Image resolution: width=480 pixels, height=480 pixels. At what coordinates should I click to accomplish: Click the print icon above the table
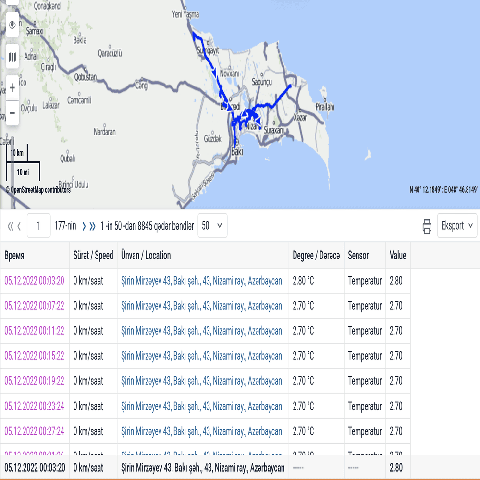click(427, 225)
